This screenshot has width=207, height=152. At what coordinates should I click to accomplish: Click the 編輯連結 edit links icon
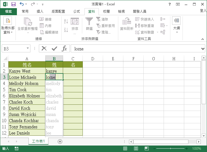coord(42,32)
